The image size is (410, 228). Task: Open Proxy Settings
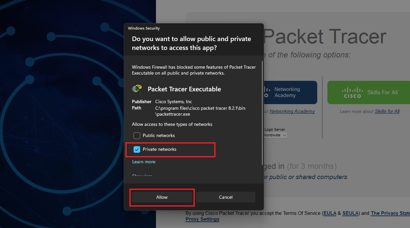[202, 219]
